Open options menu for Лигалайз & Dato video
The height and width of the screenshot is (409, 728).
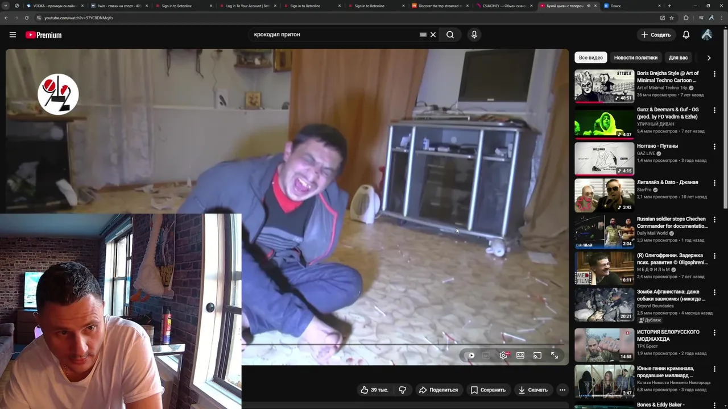pyautogui.click(x=714, y=183)
